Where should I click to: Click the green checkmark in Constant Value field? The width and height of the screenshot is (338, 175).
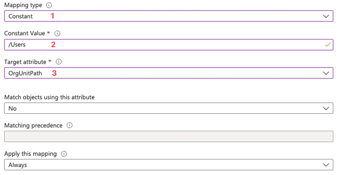[x=327, y=45]
